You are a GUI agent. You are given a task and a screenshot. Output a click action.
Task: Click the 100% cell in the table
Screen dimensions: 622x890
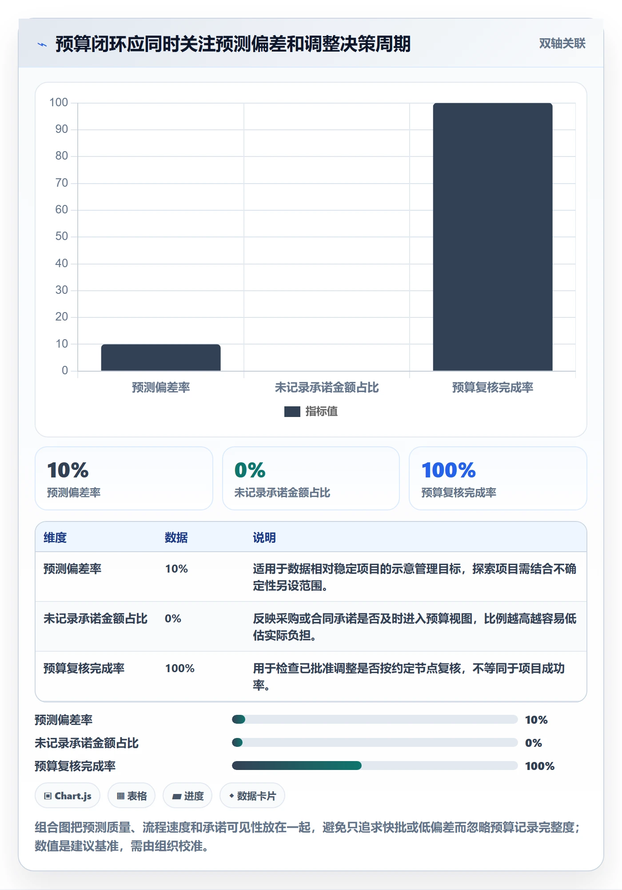point(180,668)
